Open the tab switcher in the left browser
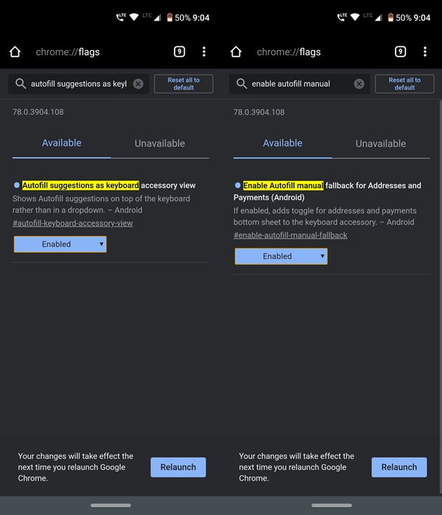The image size is (442, 515). pos(179,52)
